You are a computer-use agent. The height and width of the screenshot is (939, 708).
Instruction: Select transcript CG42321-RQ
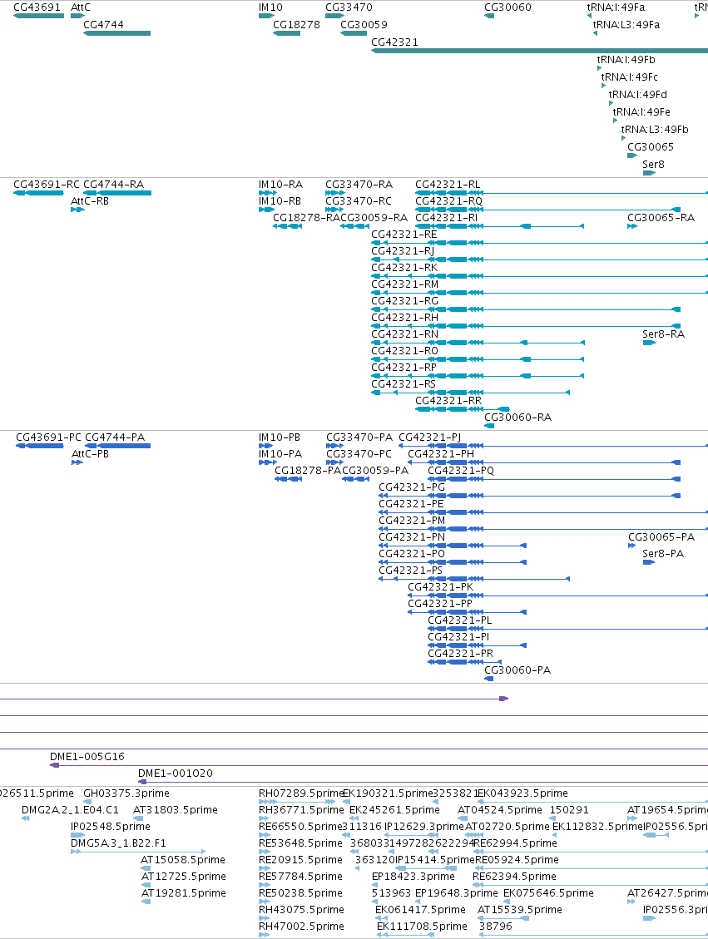click(x=547, y=210)
